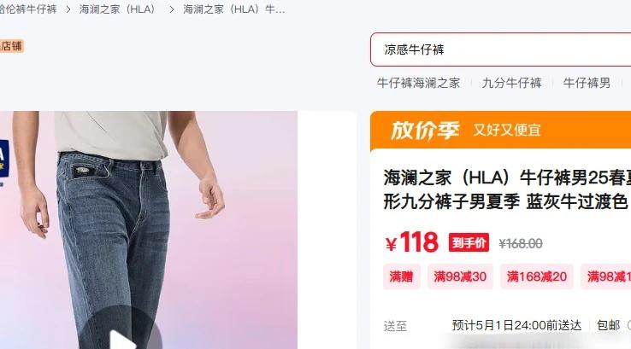The width and height of the screenshot is (631, 349).
Task: Click the red 到手价 badge
Action: pos(469,242)
